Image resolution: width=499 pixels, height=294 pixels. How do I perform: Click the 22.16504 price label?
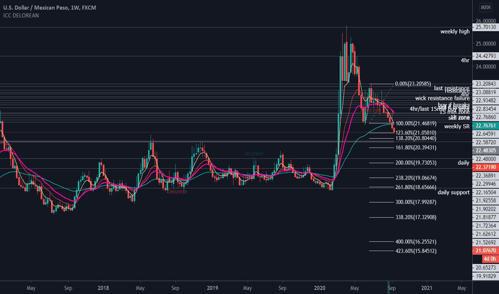point(486,192)
